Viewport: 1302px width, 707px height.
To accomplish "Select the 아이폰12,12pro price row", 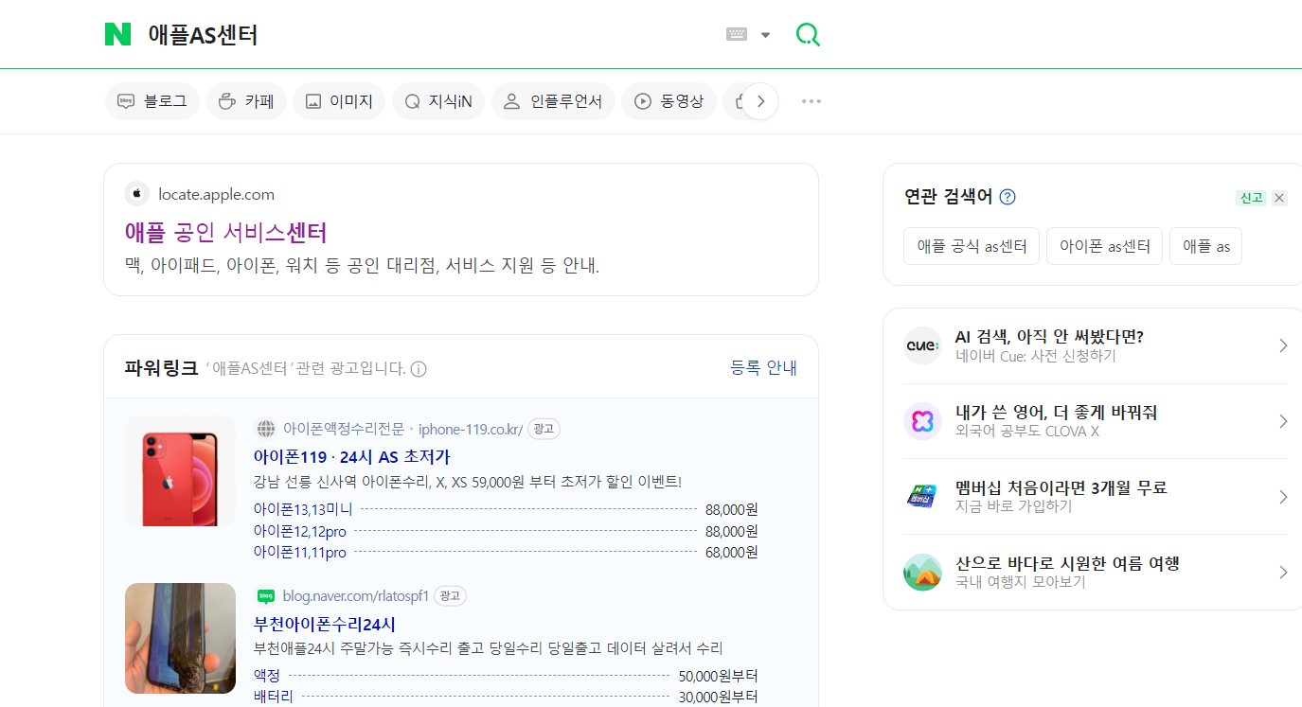I will click(x=506, y=531).
